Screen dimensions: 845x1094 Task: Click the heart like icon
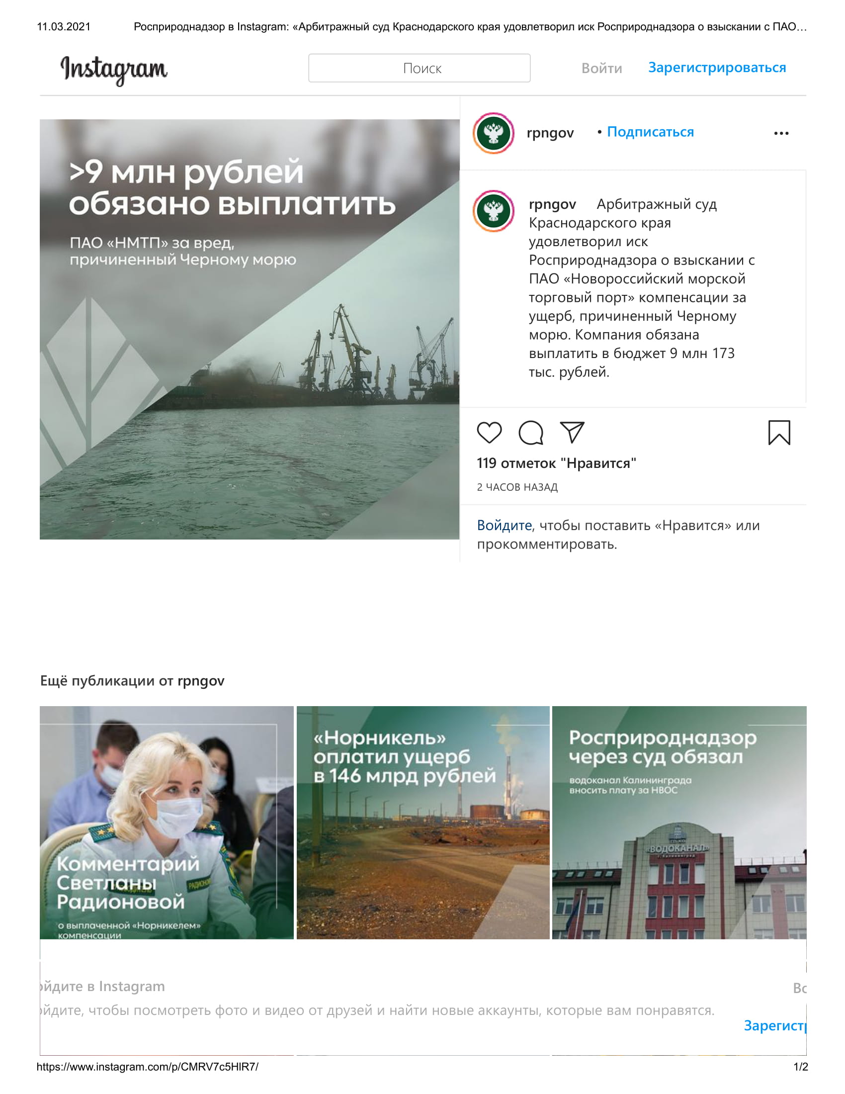coord(489,433)
